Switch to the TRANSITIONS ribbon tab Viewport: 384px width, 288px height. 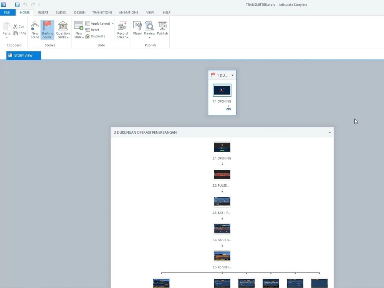click(x=103, y=12)
